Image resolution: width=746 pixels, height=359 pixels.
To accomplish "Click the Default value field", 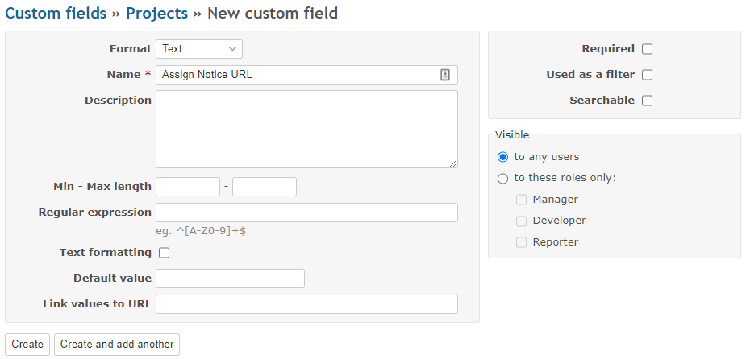I will (230, 279).
